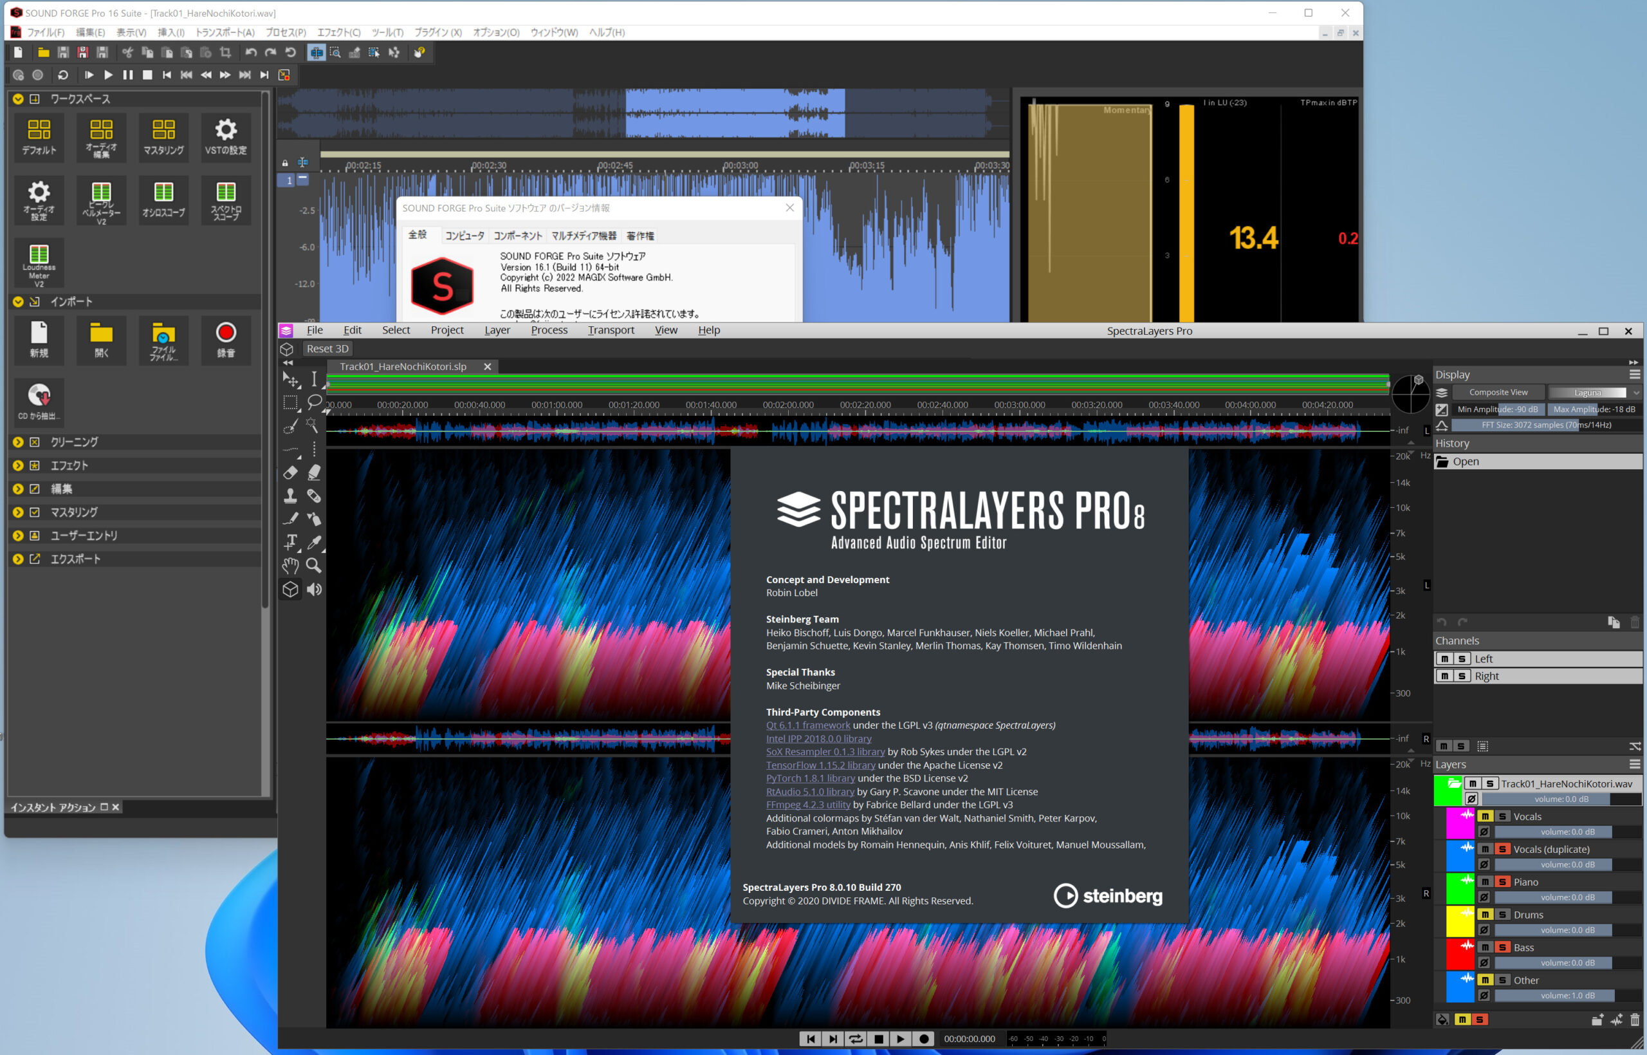Click the Spectroscope icon in Sound Forge workspace
This screenshot has width=1647, height=1055.
(x=226, y=200)
